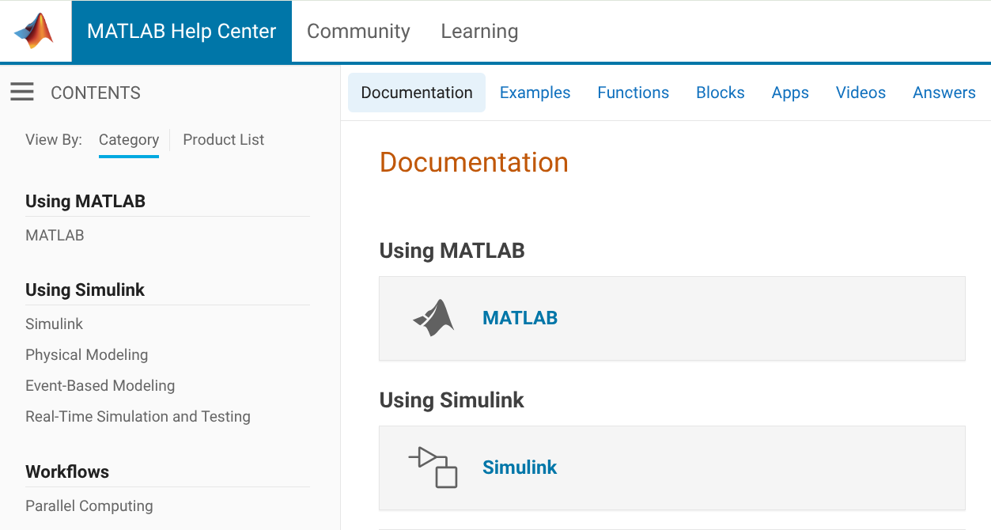Click Real-Time Simulation and Testing link
The width and height of the screenshot is (991, 530).
[138, 416]
